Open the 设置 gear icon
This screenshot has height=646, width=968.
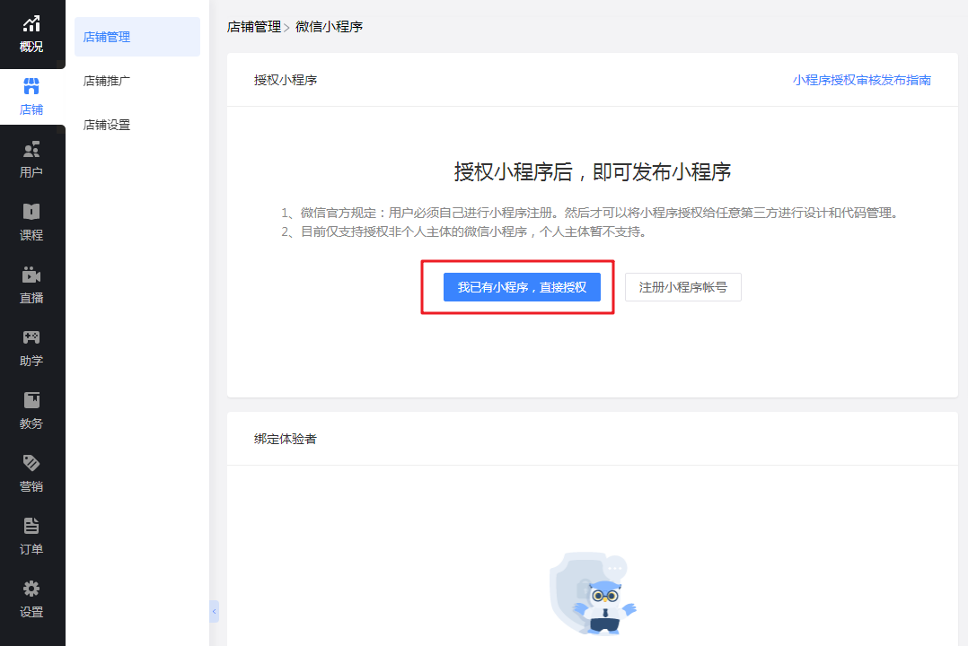pyautogui.click(x=31, y=589)
